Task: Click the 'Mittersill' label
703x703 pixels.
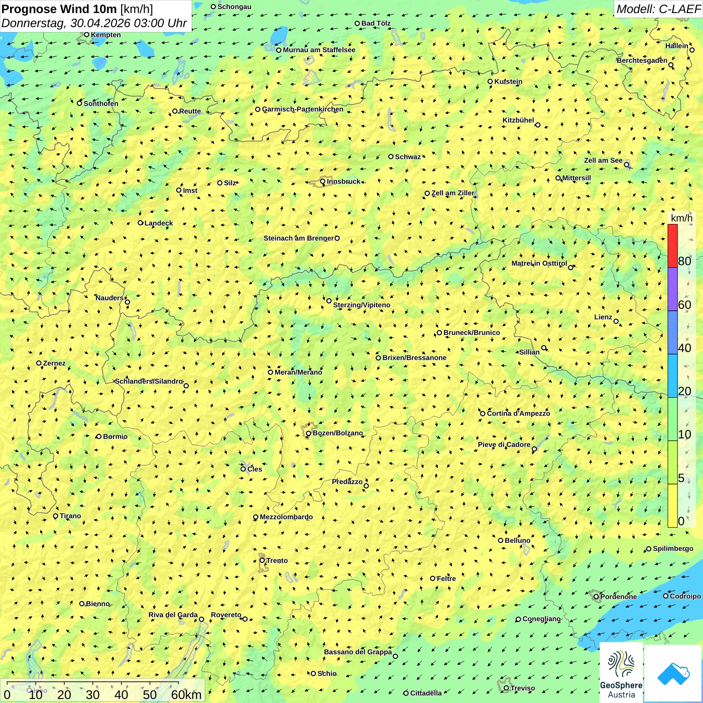Action: point(576,178)
